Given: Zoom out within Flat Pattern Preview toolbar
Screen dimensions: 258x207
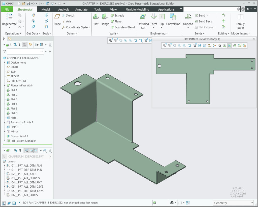Looking at the screenshot, I should coord(184,46).
